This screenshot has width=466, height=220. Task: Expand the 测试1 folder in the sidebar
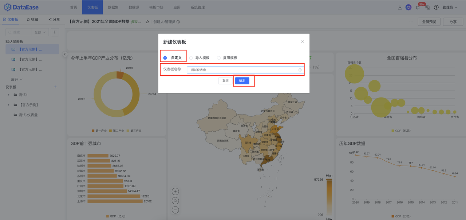pyautogui.click(x=9, y=95)
